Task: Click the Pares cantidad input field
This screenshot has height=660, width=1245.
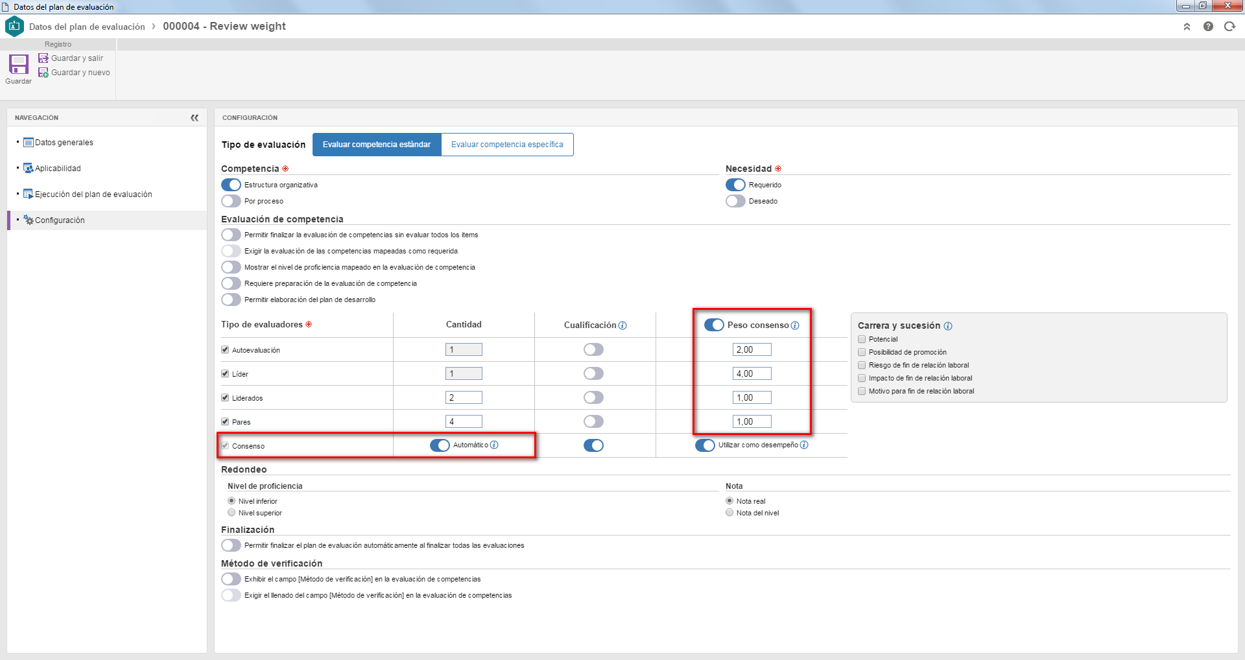Action: pyautogui.click(x=464, y=421)
